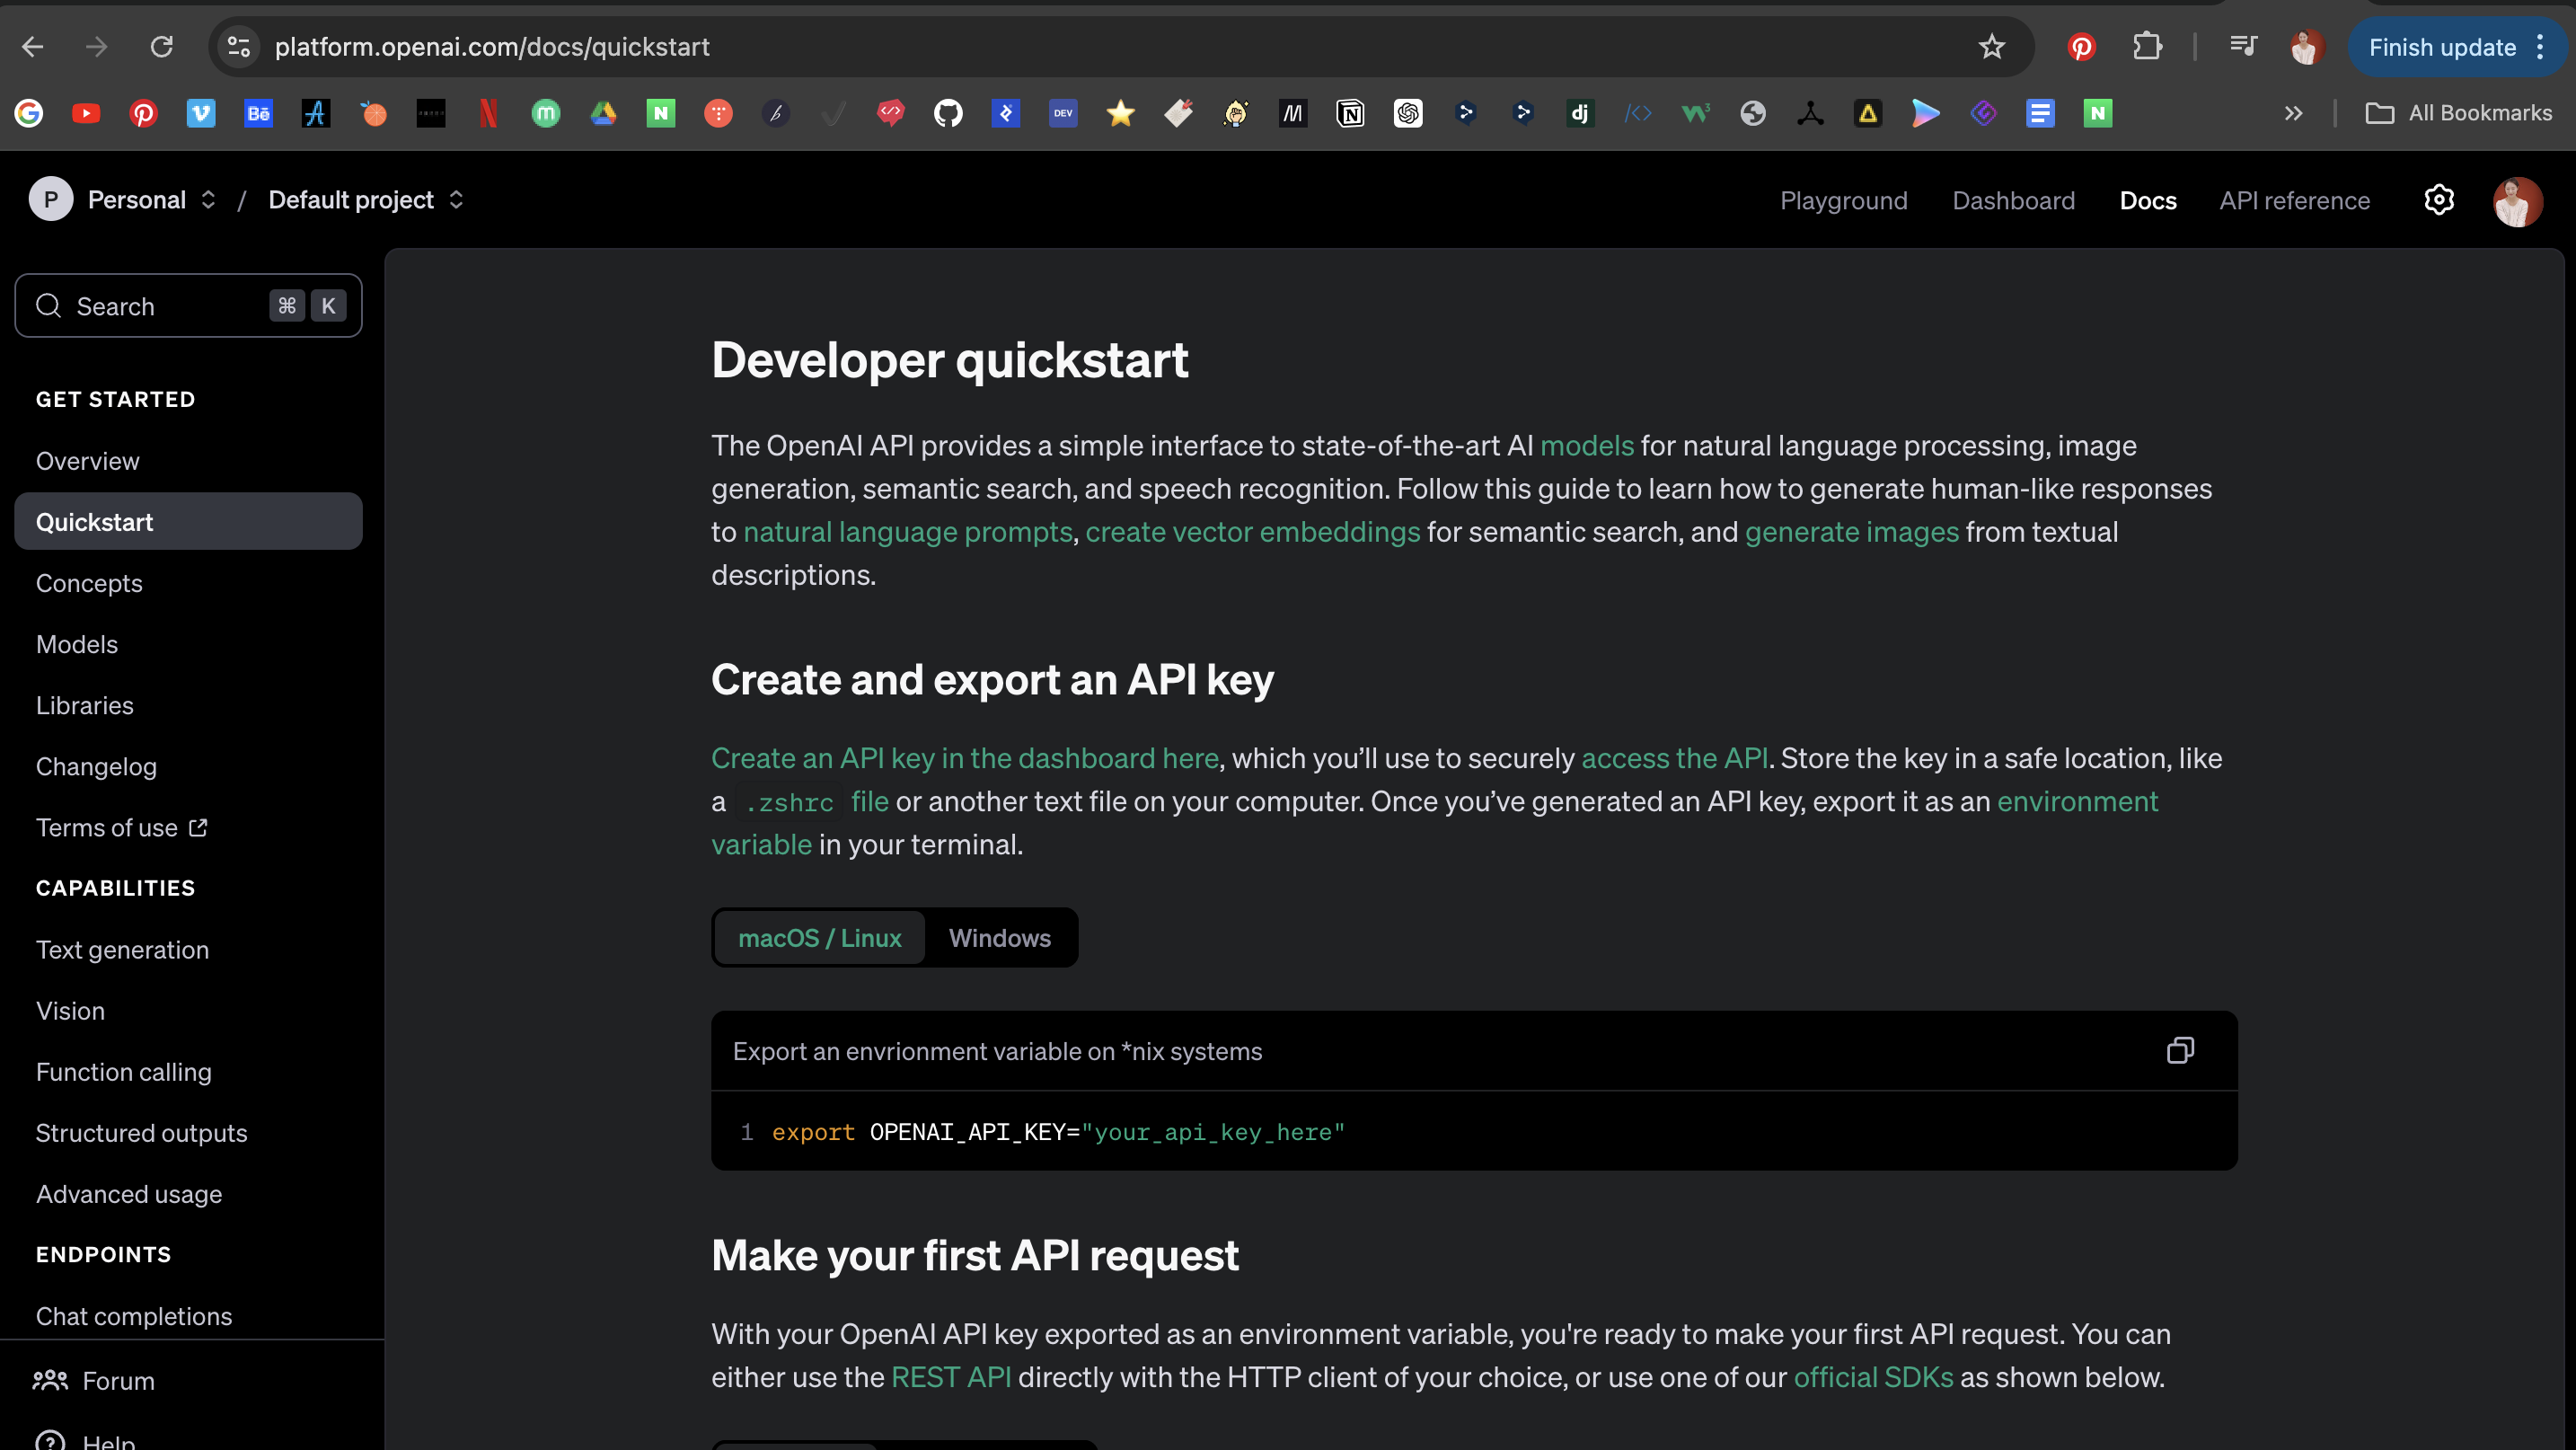
Task: Open the Chrome extensions puzzle icon
Action: point(2146,47)
